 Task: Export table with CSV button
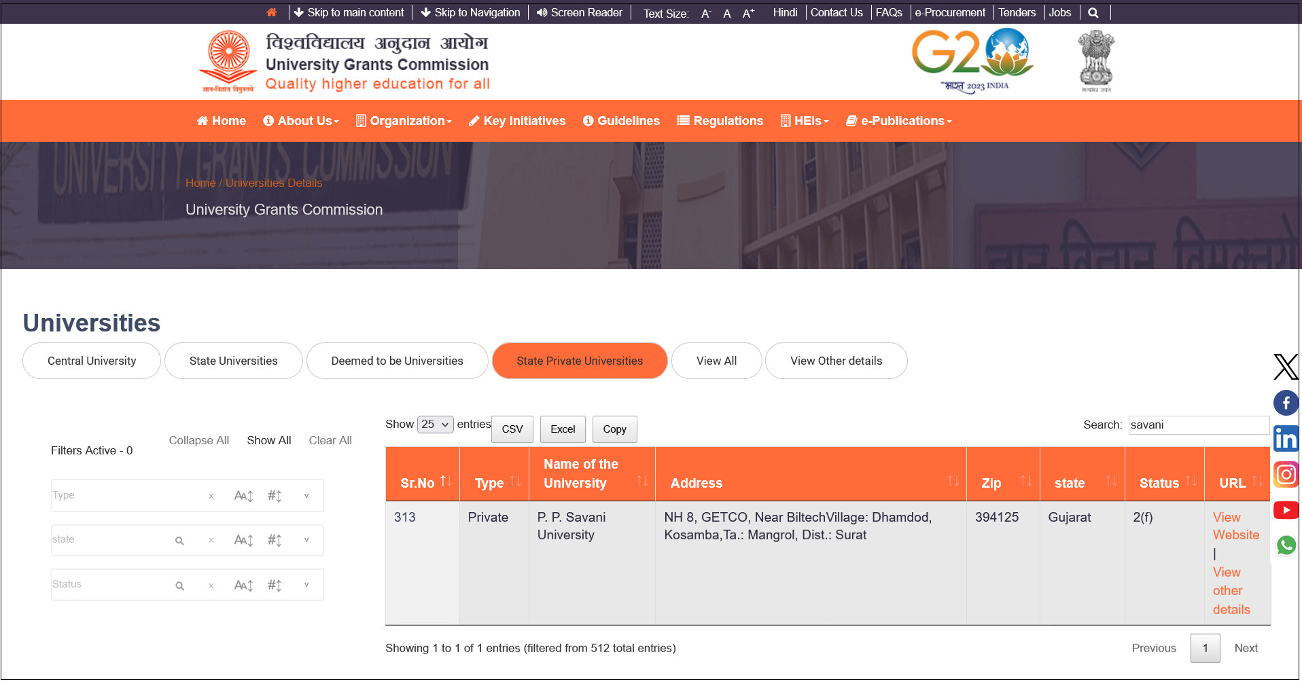click(x=512, y=429)
